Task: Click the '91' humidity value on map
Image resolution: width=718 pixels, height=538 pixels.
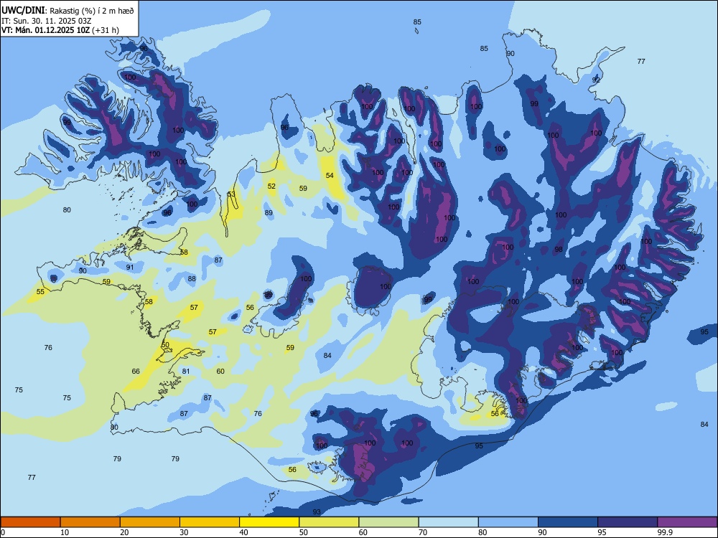Action: coord(130,267)
